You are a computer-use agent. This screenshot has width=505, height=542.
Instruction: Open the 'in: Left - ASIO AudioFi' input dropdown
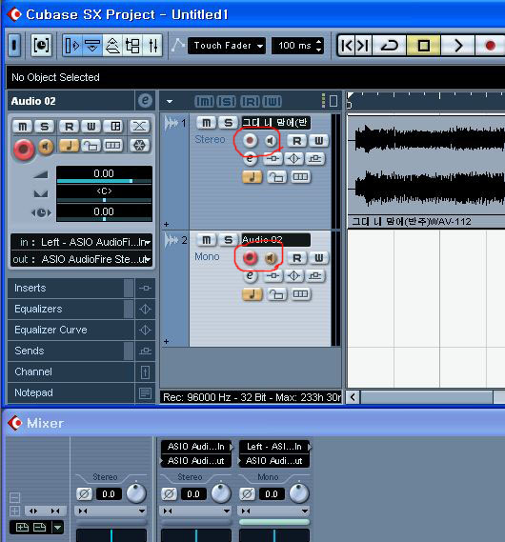[82, 242]
